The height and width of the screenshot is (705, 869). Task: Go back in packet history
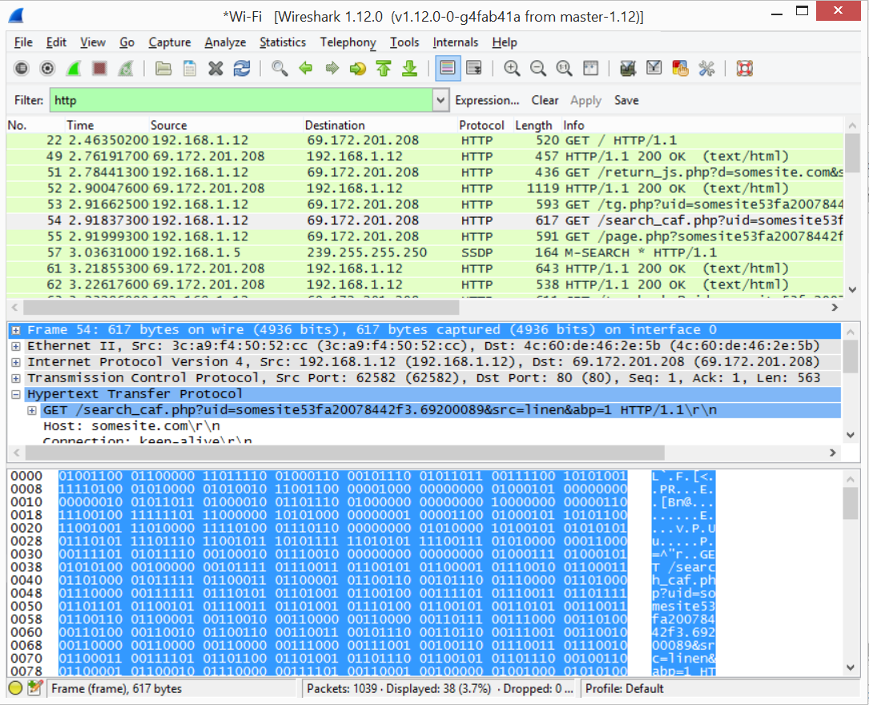pos(305,69)
